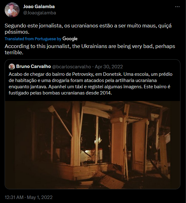Image resolution: width=186 pixels, height=203 pixels.
Task: Open the damaged building photo
Action: click(x=93, y=145)
